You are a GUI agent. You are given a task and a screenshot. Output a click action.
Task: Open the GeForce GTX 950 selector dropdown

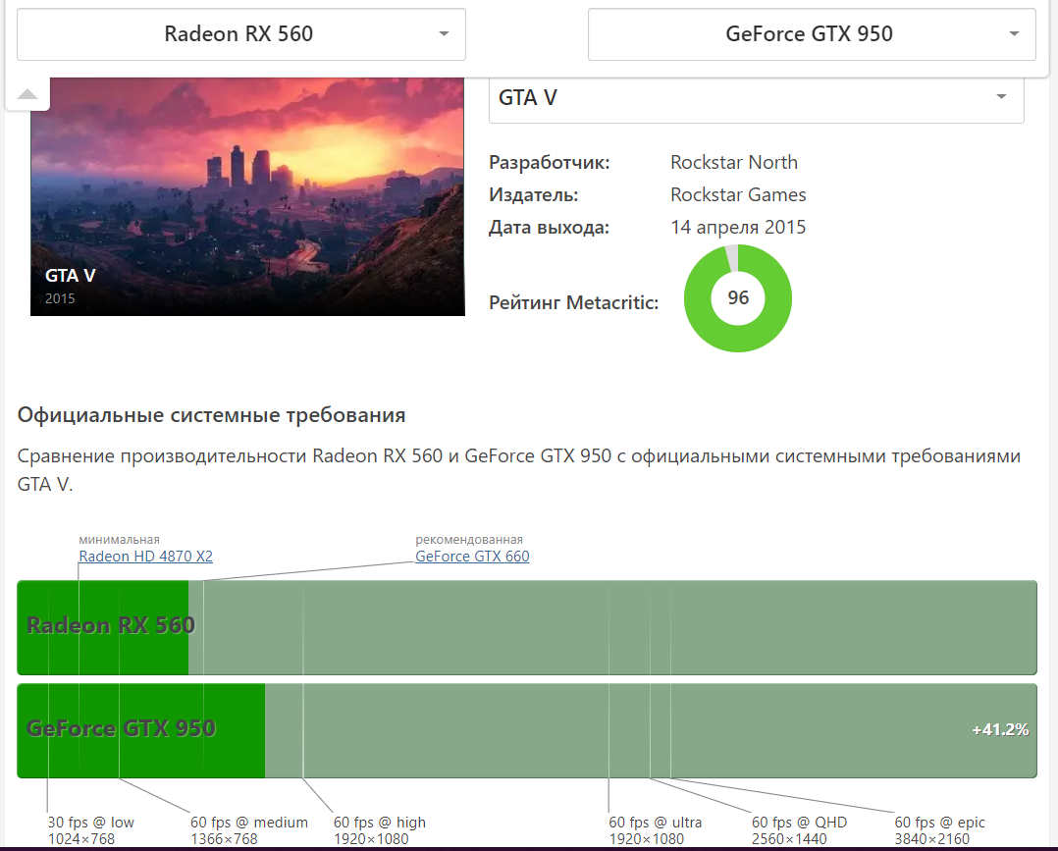click(812, 34)
